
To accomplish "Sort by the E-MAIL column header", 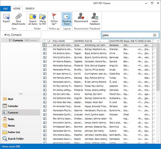I will pyautogui.click(x=147, y=41).
